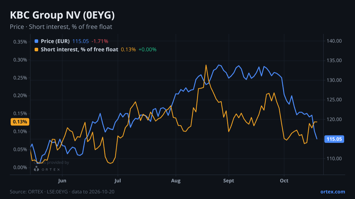Click the Jul x-axis label
The image size is (355, 199).
coord(118,180)
